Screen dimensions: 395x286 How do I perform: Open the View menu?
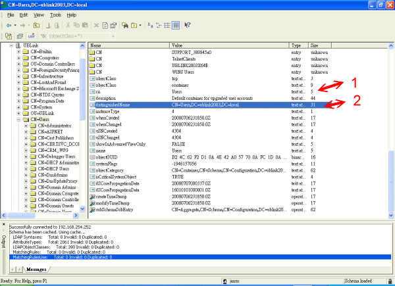39,15
